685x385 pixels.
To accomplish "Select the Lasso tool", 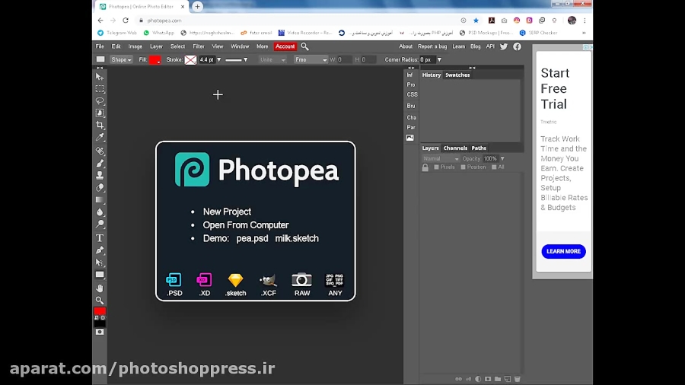I will [x=100, y=101].
